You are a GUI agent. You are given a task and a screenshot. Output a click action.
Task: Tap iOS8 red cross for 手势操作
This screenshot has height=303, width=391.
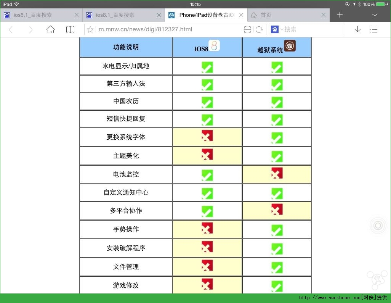pyautogui.click(x=207, y=228)
